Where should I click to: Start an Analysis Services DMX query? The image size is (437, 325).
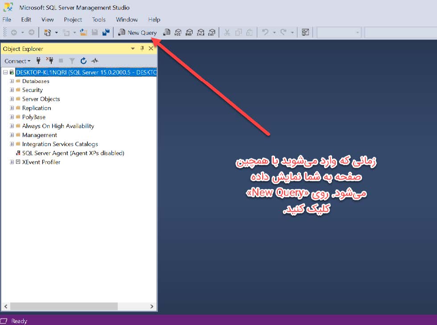point(189,33)
